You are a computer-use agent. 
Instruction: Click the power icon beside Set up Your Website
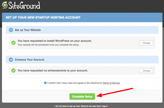tap(11, 30)
